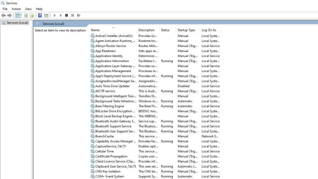Image resolution: width=318 pixels, height=179 pixels.
Task: Open the blue Help question mark icon
Action: pos(40,15)
